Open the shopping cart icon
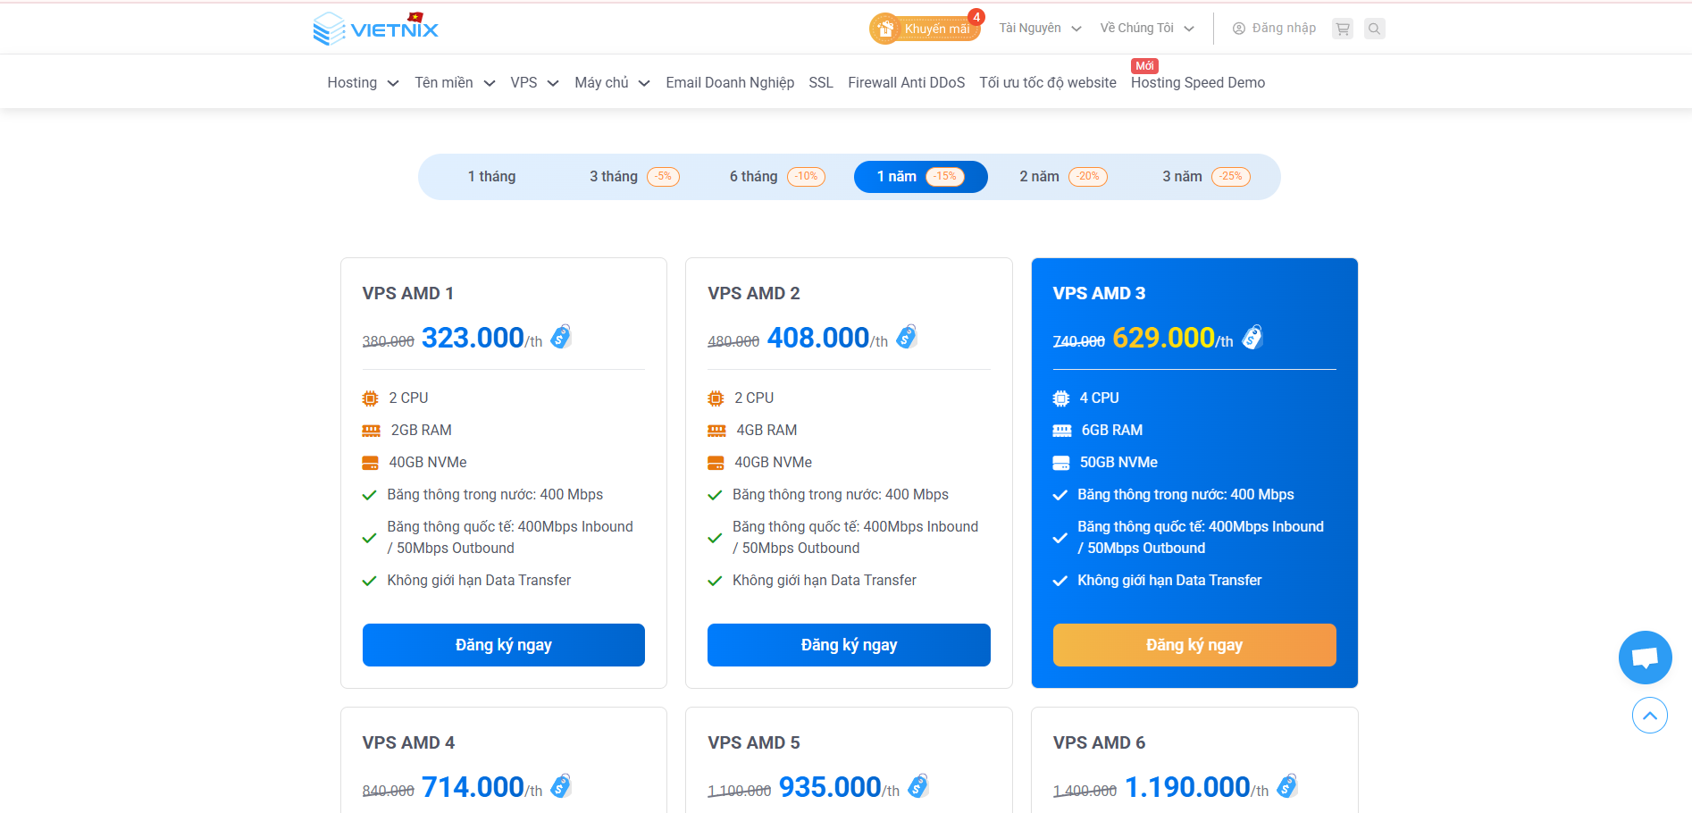 pos(1342,29)
